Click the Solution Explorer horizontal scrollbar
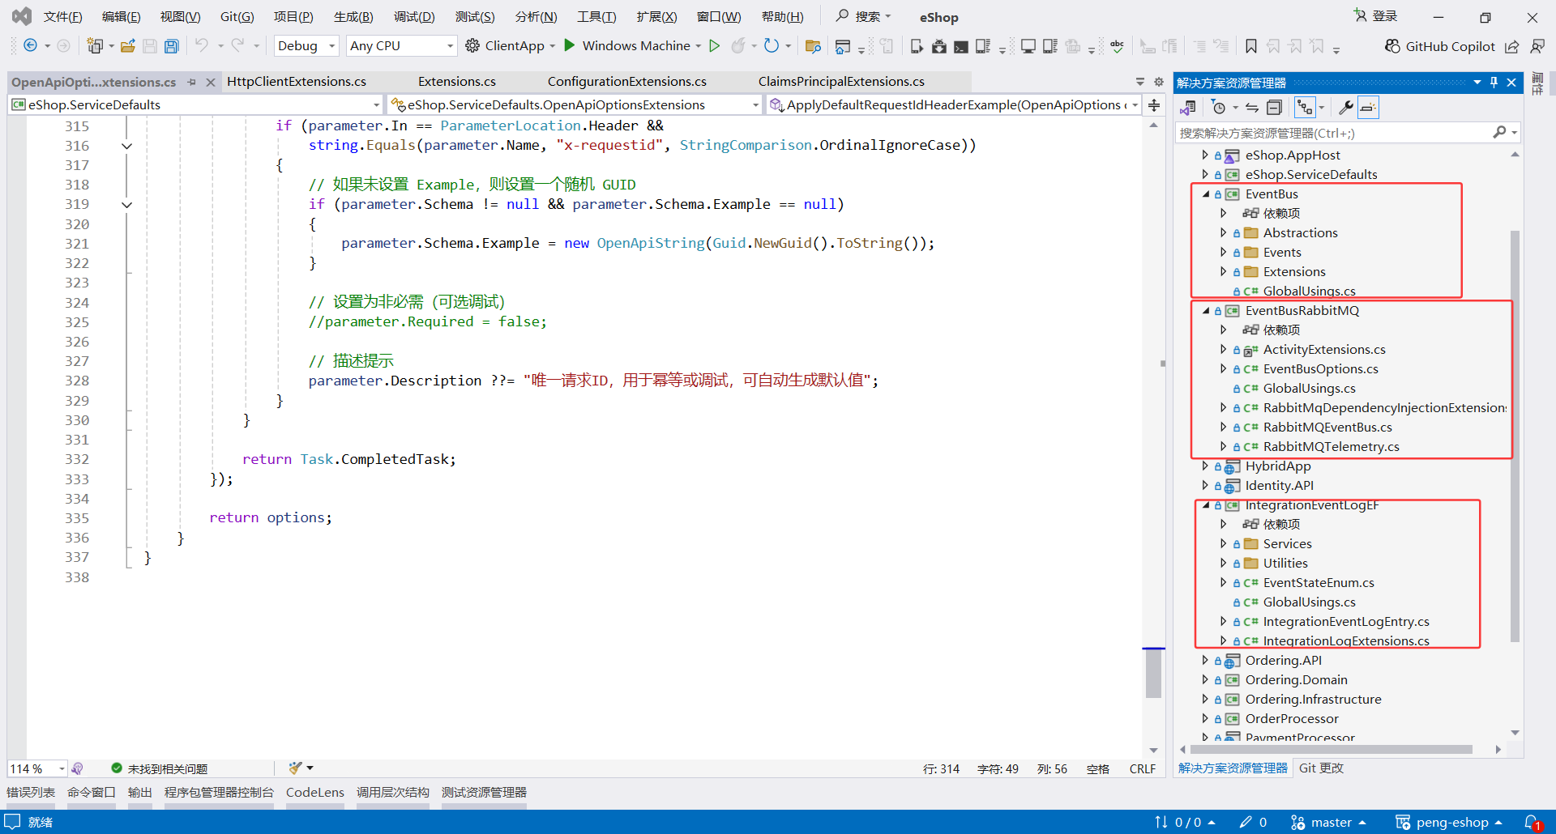 tap(1332, 750)
